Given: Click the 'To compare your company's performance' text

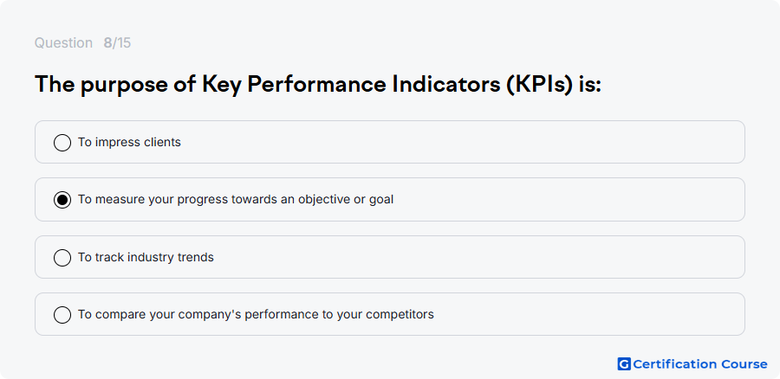Looking at the screenshot, I should 256,314.
